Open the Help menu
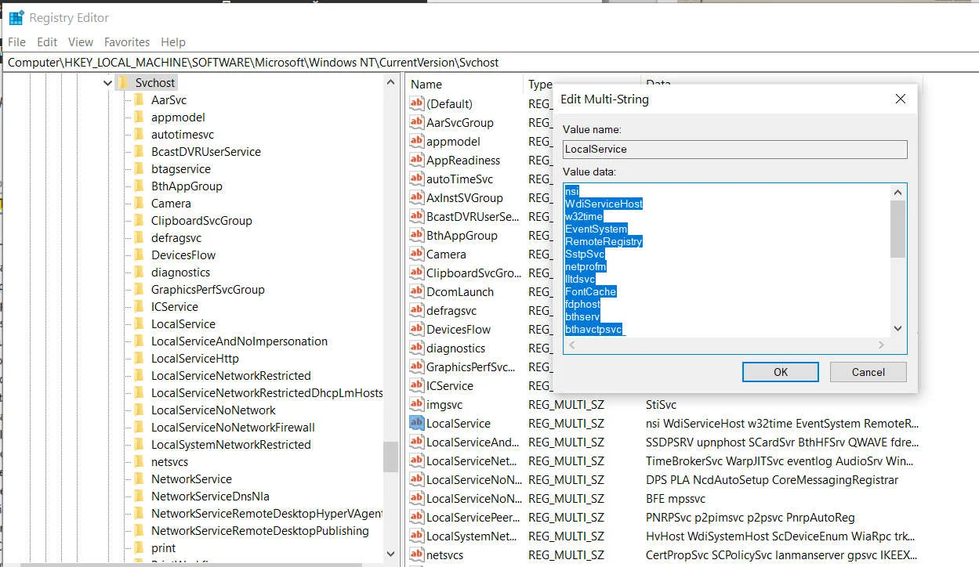This screenshot has width=979, height=567. click(173, 42)
